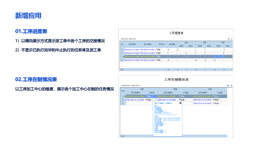
Task: Click the row pointer arrow in 工序进度表 row 3
Action: [125, 56]
